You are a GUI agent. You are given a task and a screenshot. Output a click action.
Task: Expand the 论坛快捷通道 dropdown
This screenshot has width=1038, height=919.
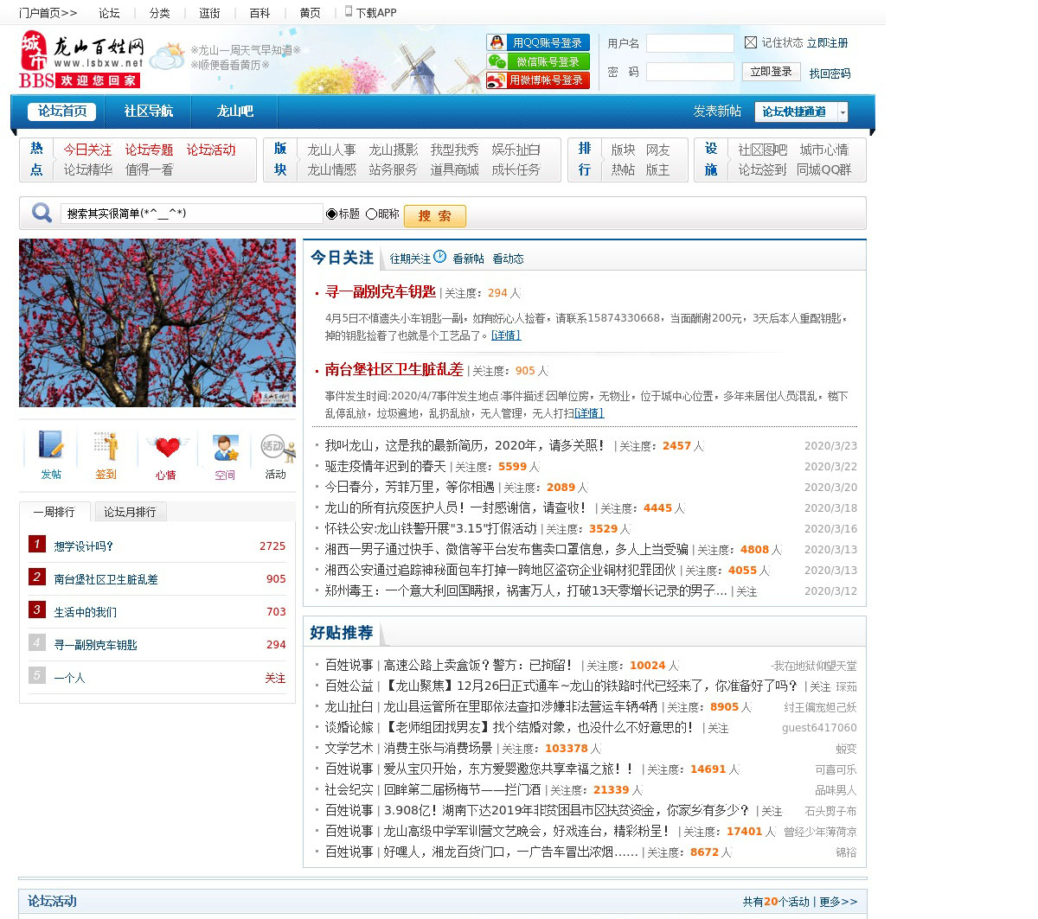point(843,112)
